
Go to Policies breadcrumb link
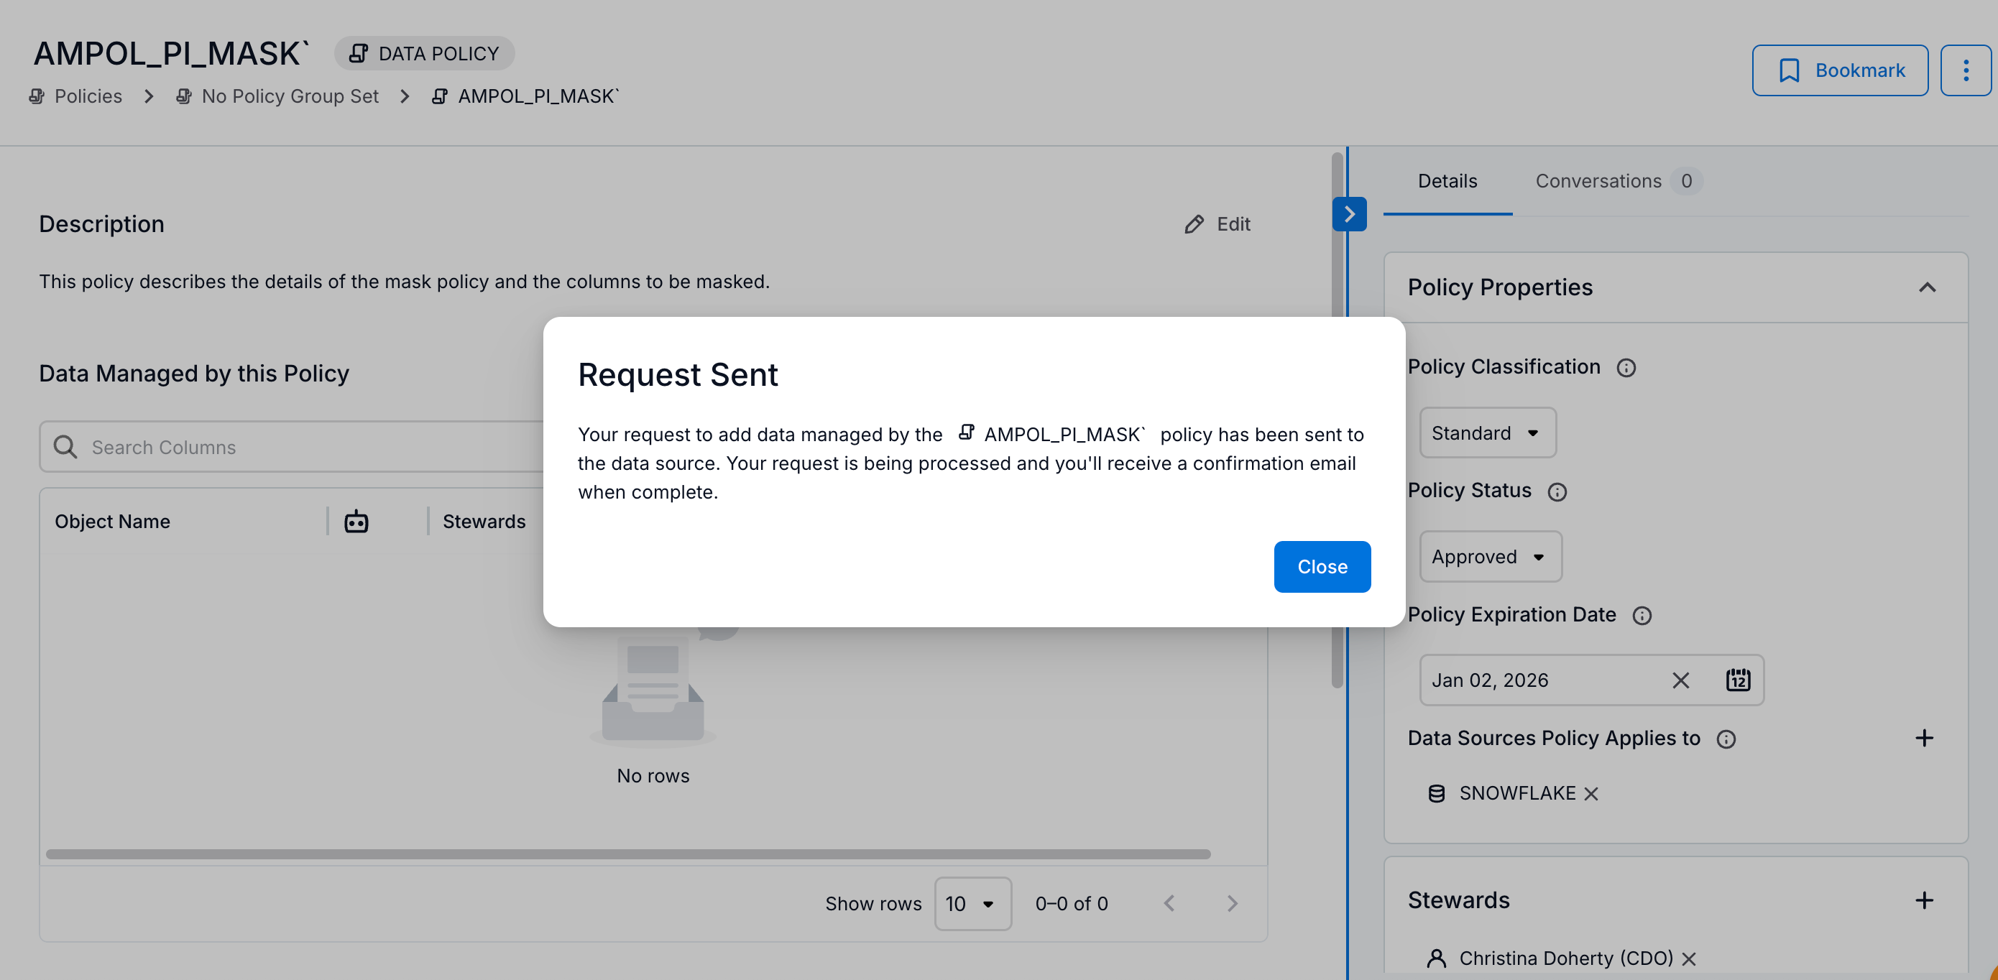pos(88,96)
